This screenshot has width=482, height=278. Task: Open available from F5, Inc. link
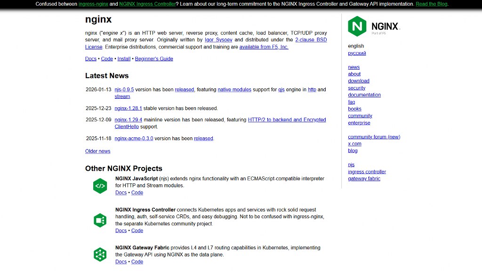pos(264,47)
